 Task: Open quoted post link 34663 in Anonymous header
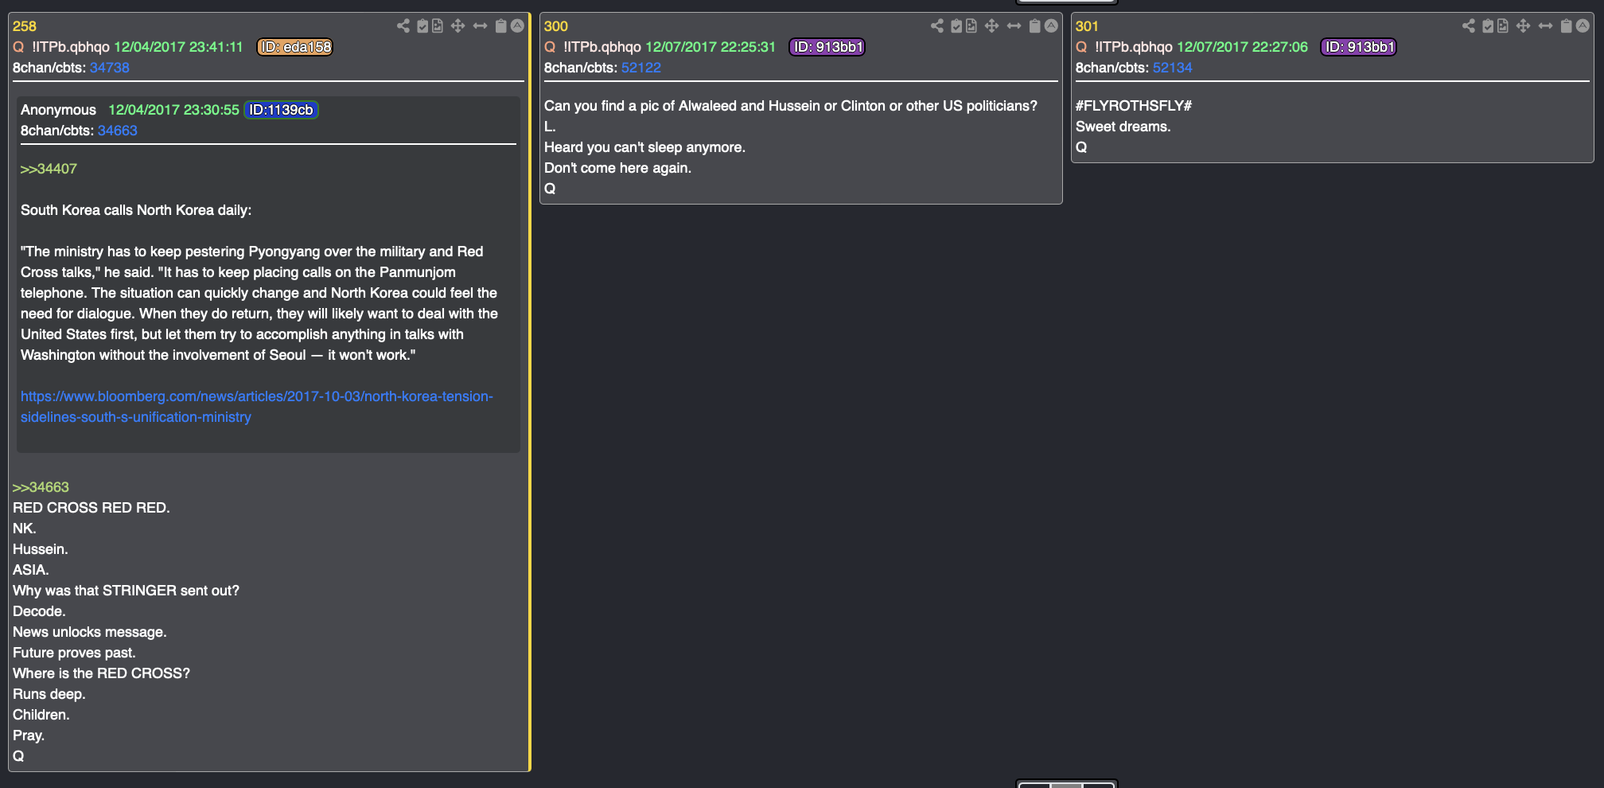click(117, 131)
